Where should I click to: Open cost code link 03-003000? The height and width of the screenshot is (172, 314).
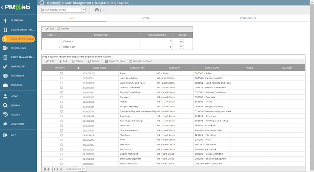[88, 154]
